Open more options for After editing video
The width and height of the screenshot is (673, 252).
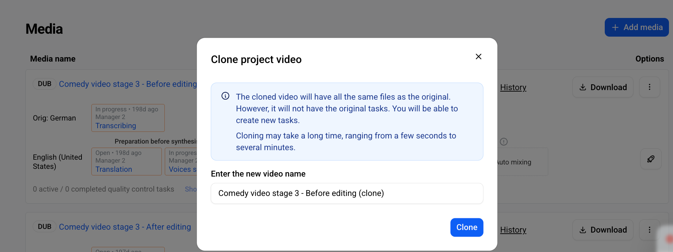pyautogui.click(x=650, y=230)
